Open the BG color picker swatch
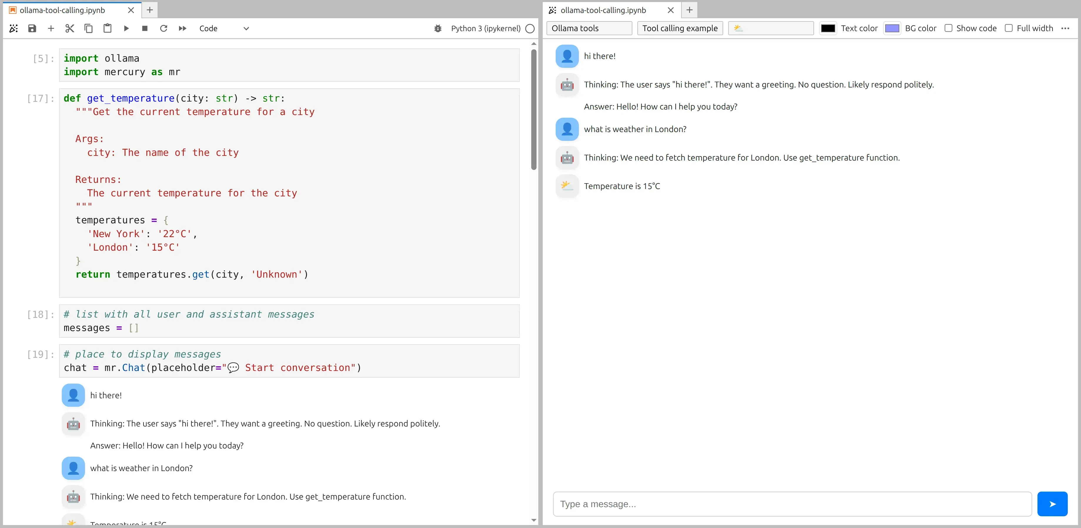Viewport: 1081px width, 528px height. pyautogui.click(x=893, y=28)
